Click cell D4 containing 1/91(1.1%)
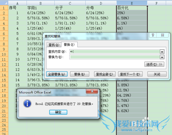 pos(101,23)
